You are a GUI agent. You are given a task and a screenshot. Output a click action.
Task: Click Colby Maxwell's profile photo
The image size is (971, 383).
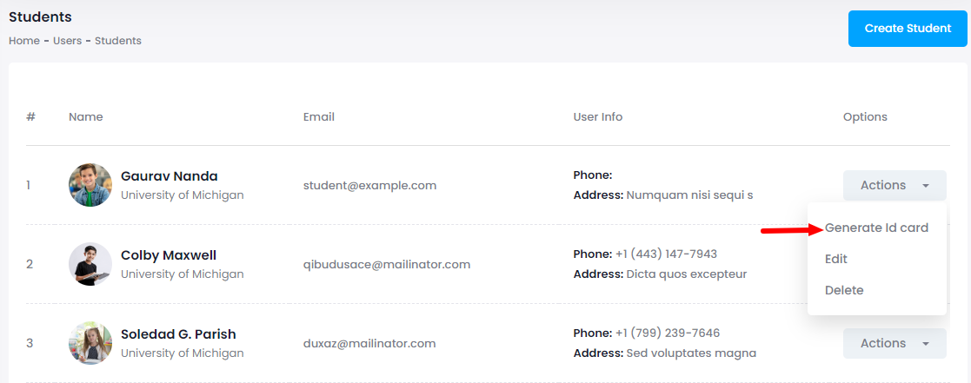tap(90, 264)
